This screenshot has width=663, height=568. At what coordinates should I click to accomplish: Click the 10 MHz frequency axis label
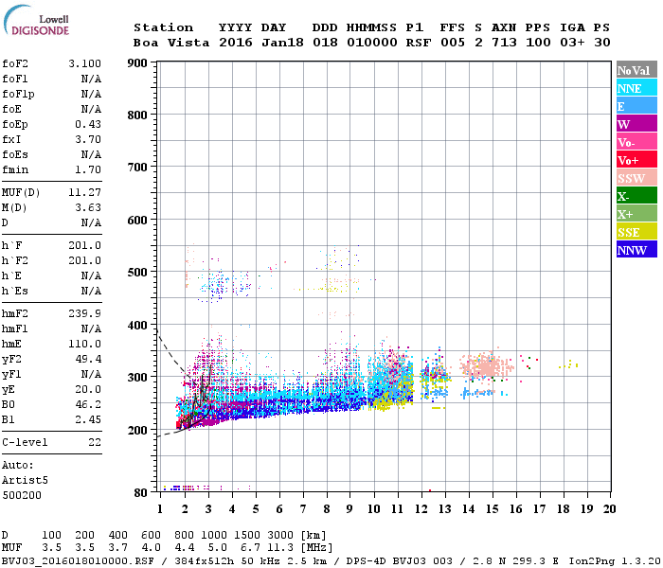(x=374, y=509)
